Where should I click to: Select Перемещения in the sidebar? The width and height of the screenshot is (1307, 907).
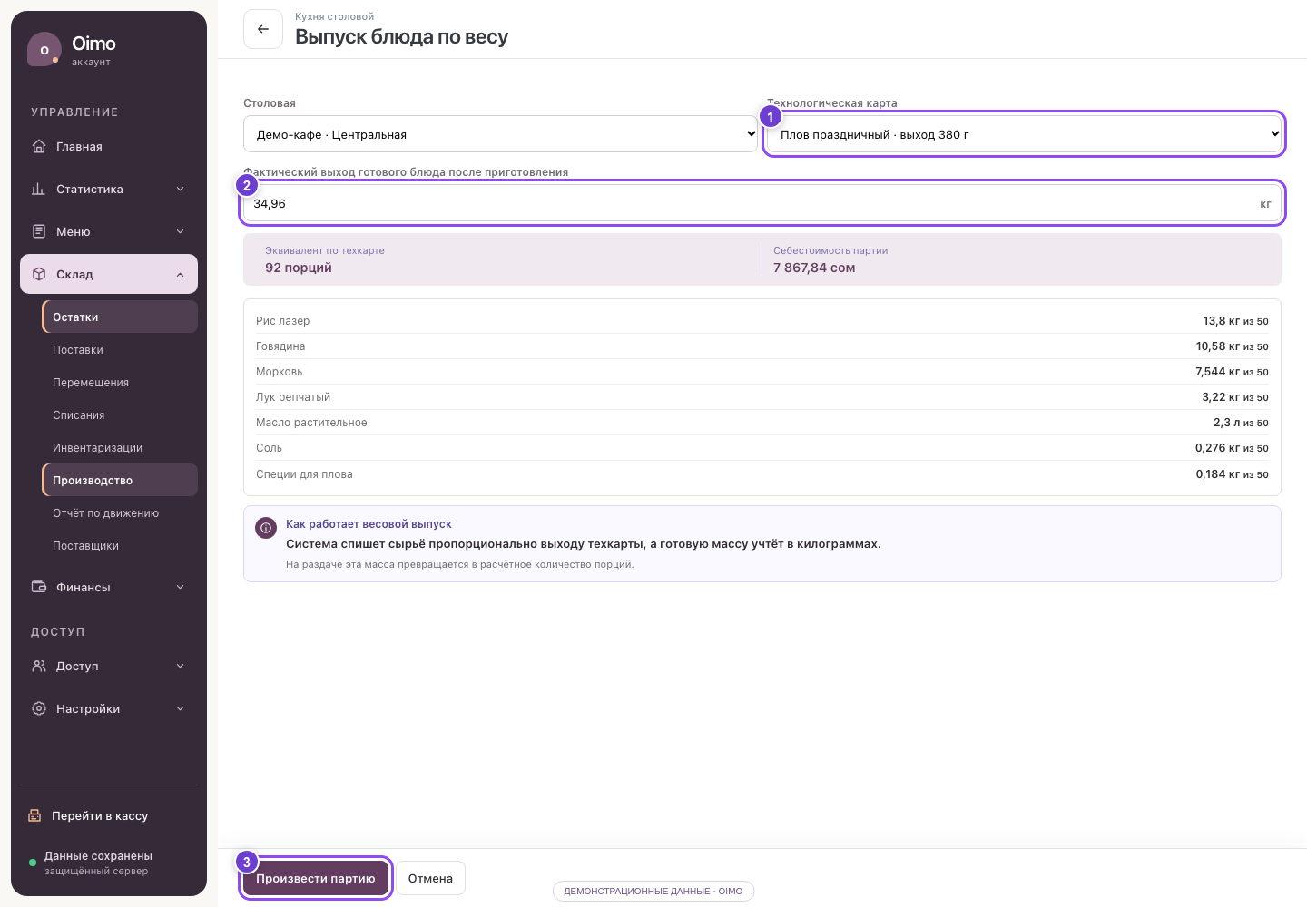120,382
